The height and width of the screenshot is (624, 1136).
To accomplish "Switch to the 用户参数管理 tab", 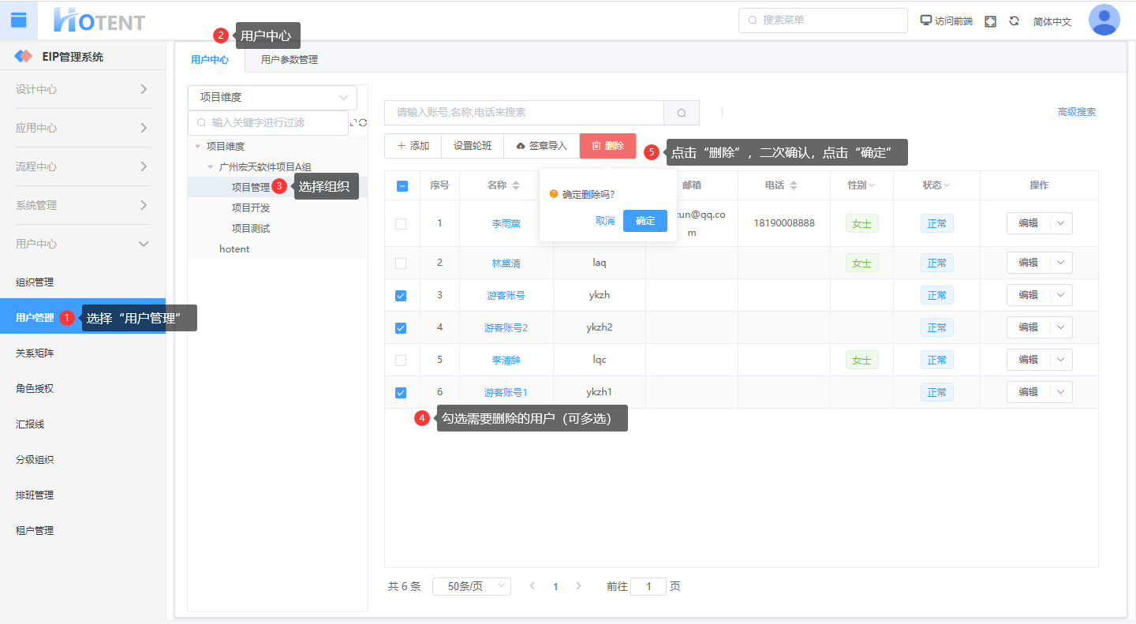I will [x=290, y=60].
